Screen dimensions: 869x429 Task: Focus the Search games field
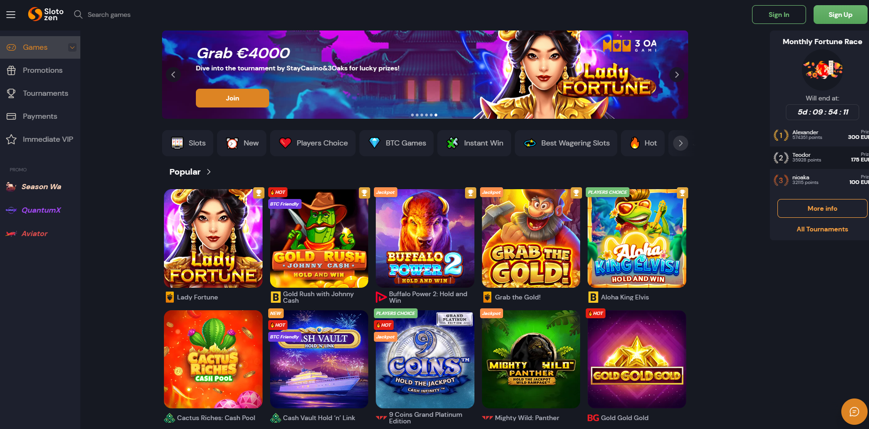[109, 15]
